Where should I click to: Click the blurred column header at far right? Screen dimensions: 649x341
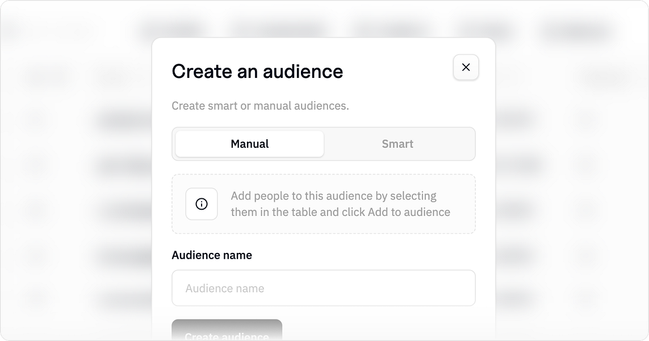606,77
